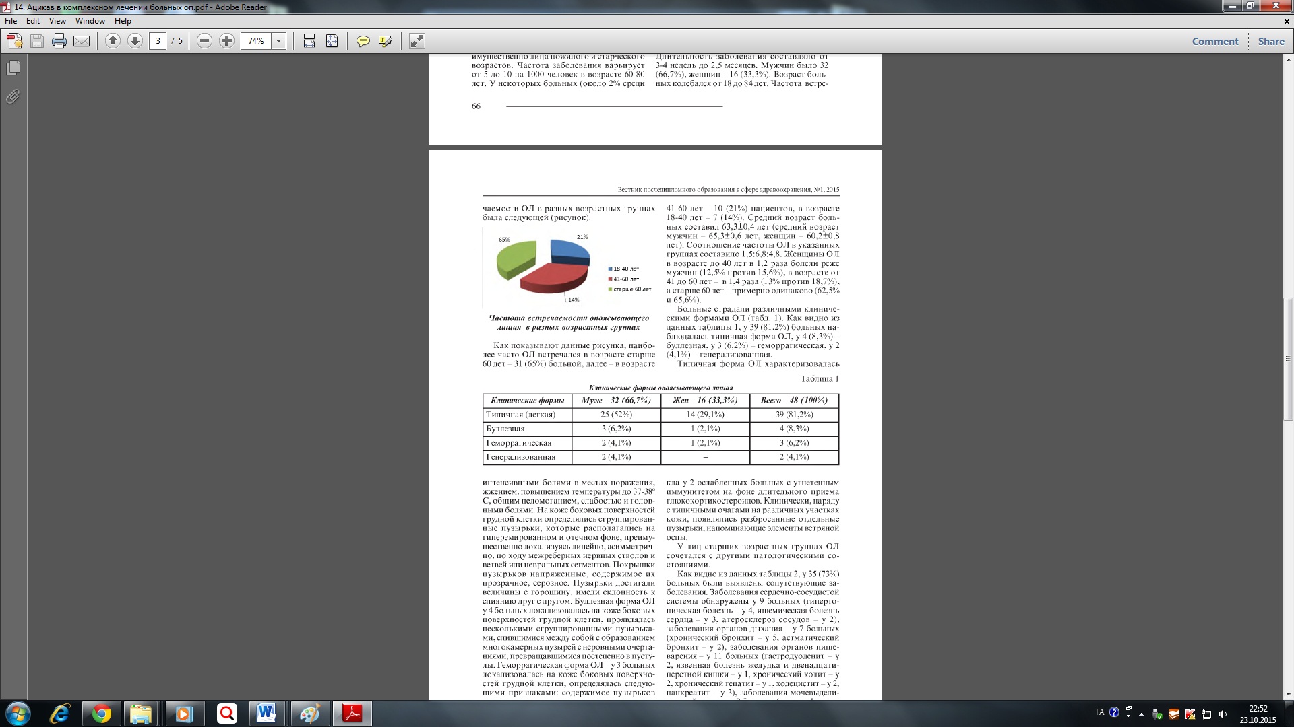Screen dimensions: 1294x727
Task: Click the Save file icon
Action: 37,42
